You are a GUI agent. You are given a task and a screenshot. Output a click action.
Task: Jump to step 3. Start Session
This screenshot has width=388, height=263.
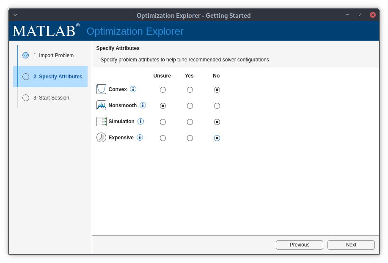pyautogui.click(x=51, y=98)
